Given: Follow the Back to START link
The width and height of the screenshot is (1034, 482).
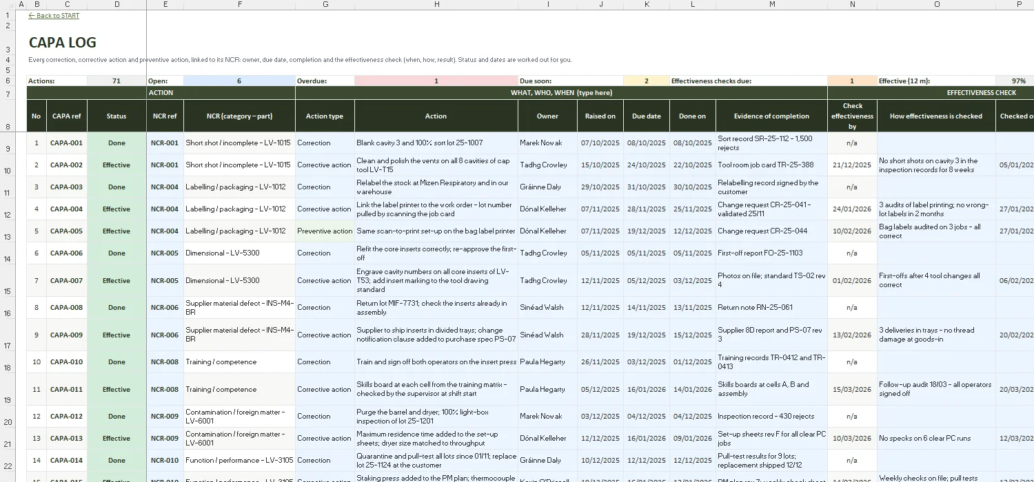Looking at the screenshot, I should [54, 16].
